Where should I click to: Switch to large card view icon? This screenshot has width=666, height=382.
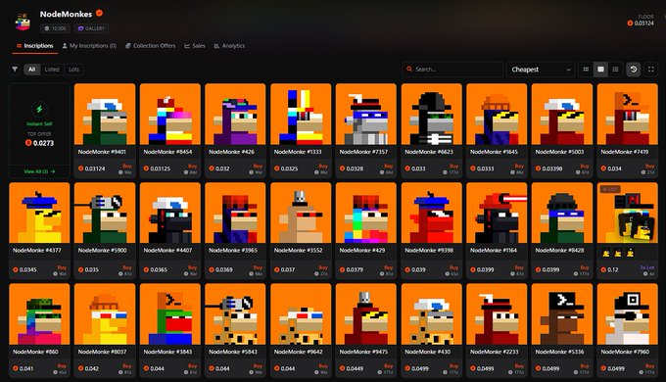(x=600, y=70)
